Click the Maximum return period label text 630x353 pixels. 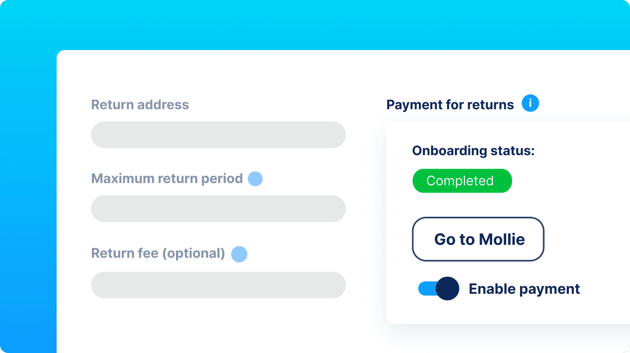point(167,179)
